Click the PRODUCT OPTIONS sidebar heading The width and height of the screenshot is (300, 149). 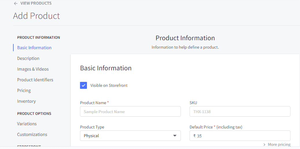[34, 114]
